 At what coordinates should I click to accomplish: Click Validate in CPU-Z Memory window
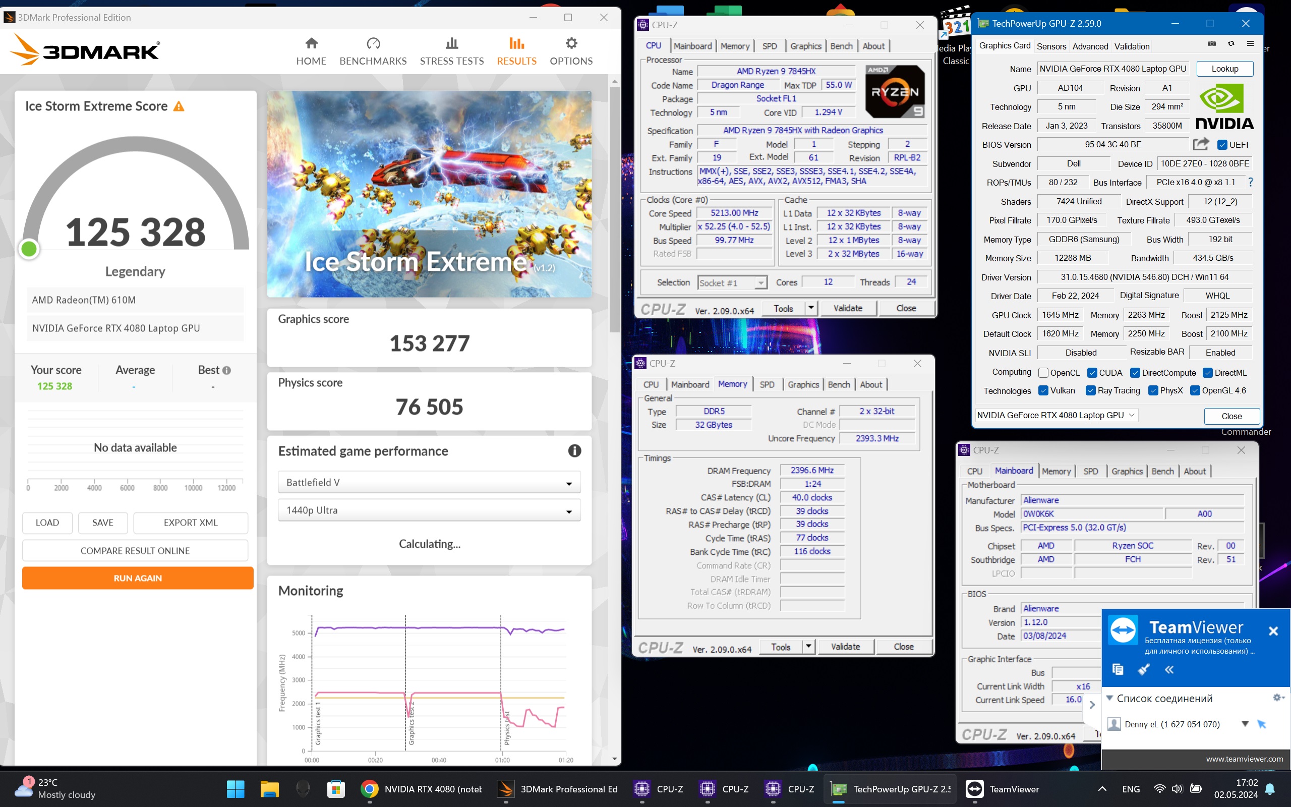click(x=845, y=646)
